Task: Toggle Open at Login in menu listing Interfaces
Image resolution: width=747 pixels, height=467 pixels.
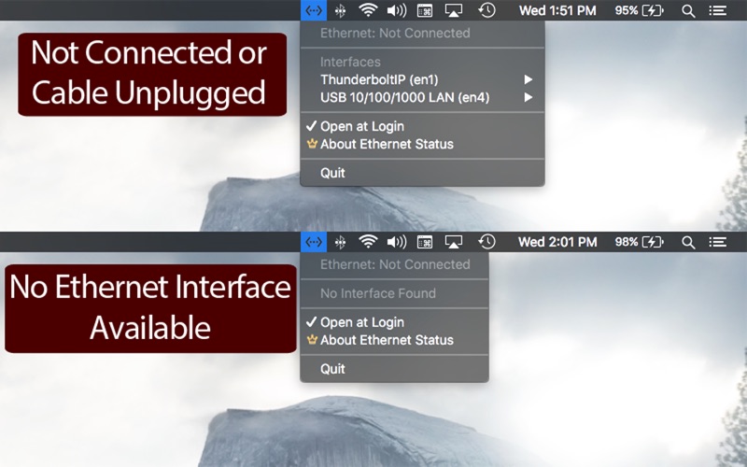Action: tap(362, 127)
